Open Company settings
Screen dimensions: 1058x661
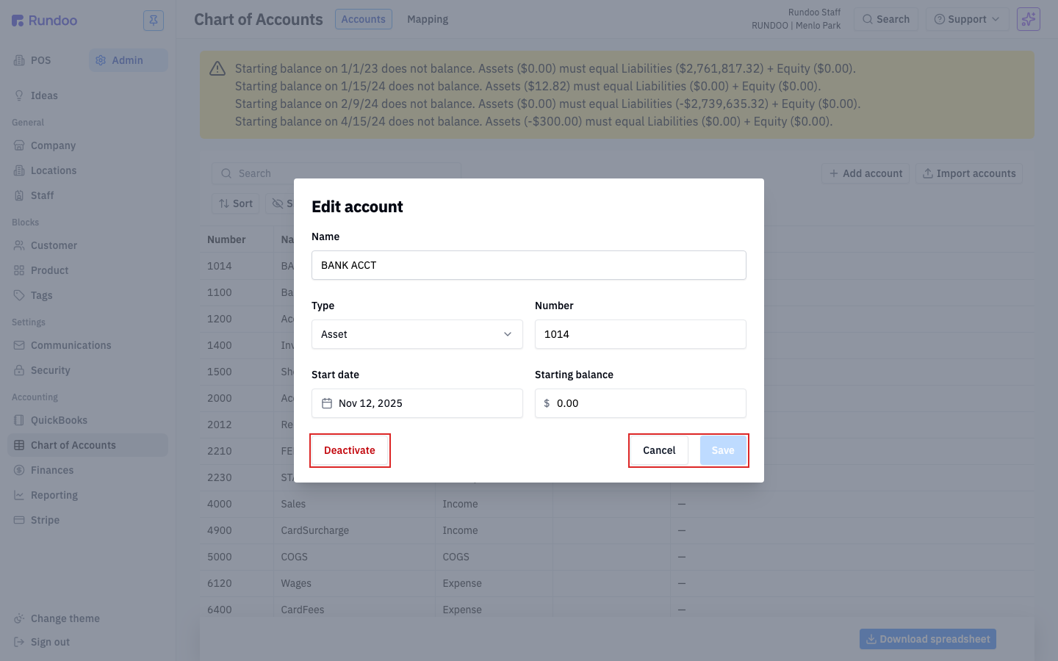87,145
